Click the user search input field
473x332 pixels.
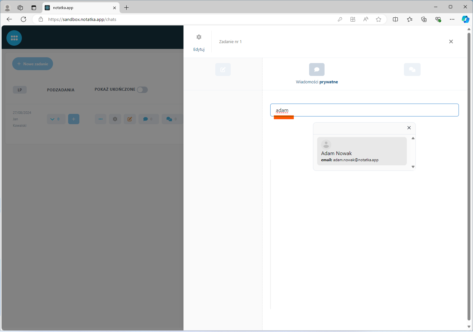(x=364, y=110)
